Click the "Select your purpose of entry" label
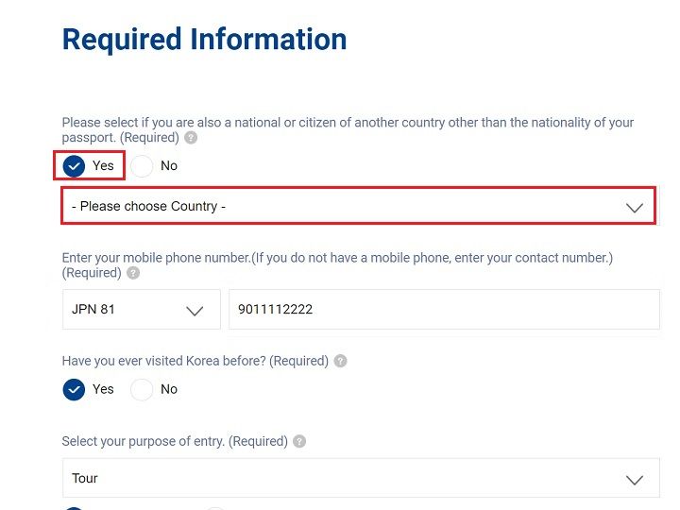The image size is (680, 510). pos(174,441)
